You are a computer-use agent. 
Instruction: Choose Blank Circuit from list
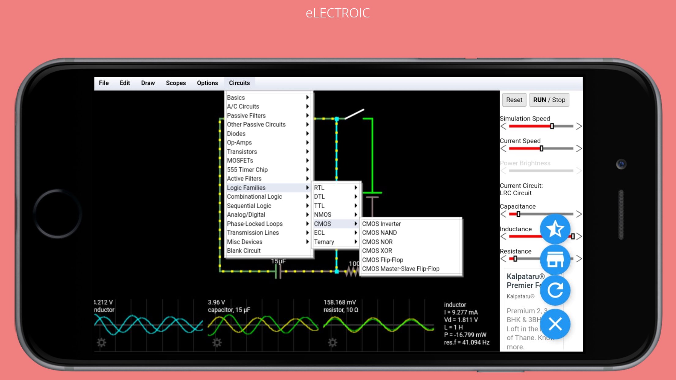244,251
